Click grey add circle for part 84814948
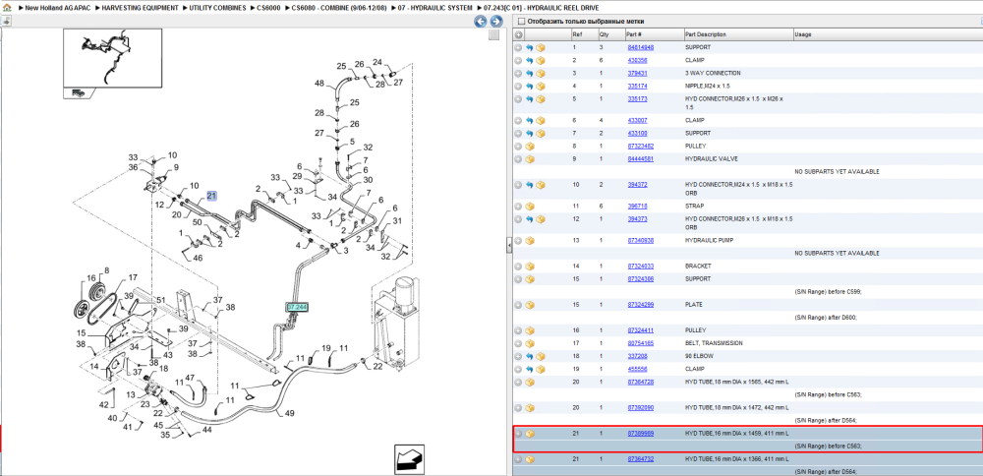The width and height of the screenshot is (983, 476). coord(518,47)
